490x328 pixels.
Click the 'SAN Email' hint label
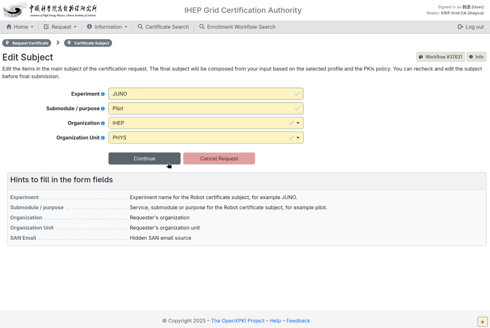(x=23, y=238)
